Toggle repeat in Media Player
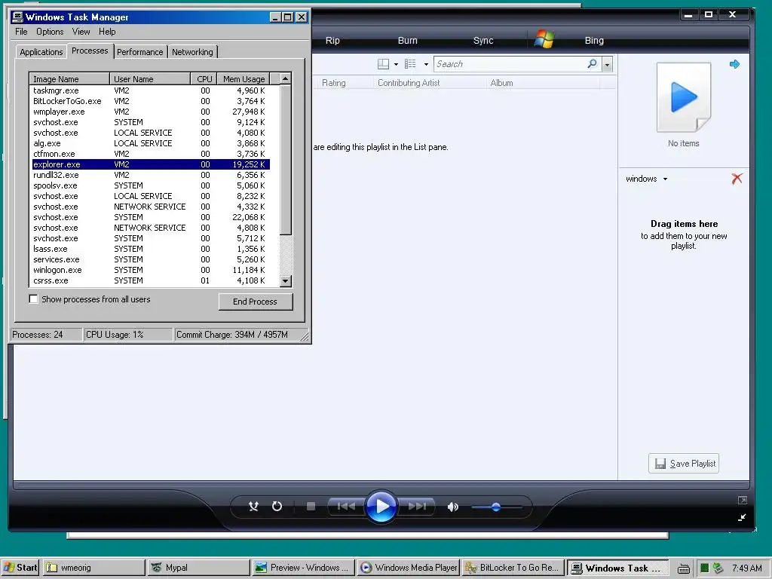This screenshot has height=579, width=772. (x=277, y=506)
